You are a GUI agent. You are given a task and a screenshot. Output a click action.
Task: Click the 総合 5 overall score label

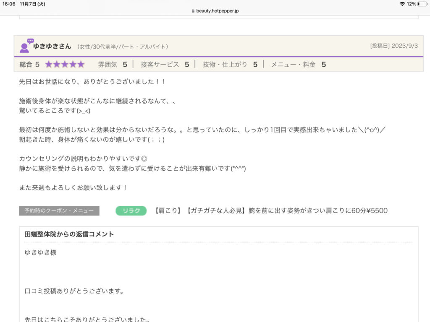tap(29, 65)
